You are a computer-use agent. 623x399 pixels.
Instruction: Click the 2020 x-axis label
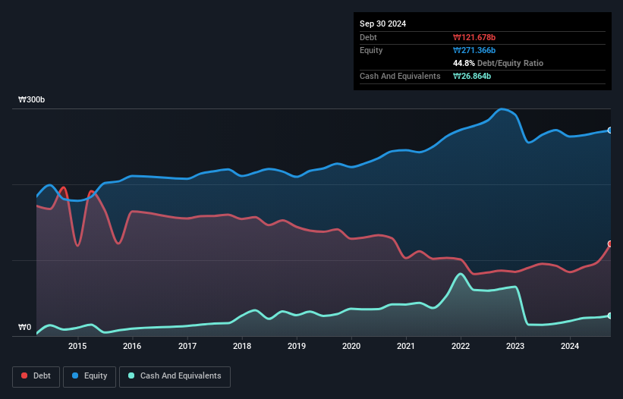pos(351,346)
